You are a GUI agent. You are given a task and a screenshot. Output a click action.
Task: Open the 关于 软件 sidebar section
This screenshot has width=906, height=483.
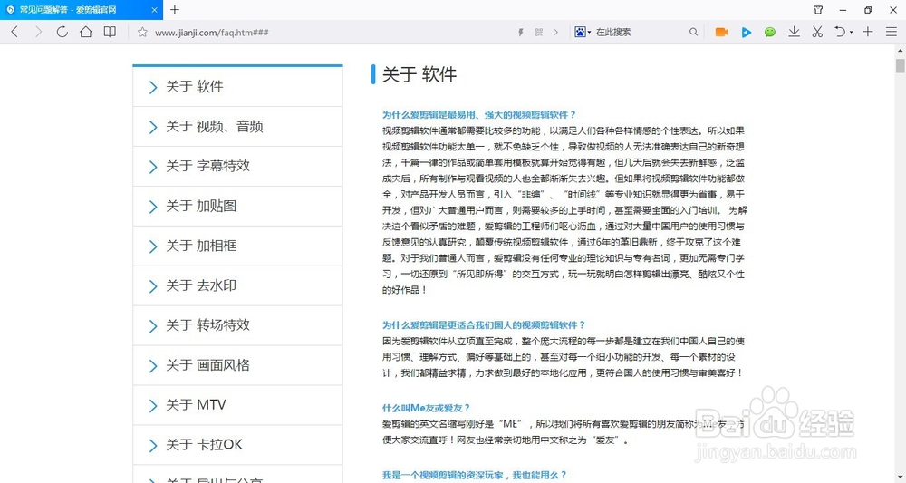[x=237, y=87]
